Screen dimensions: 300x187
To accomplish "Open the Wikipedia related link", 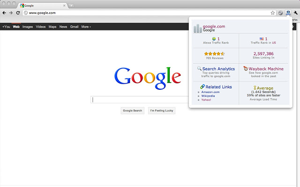I will point(209,96).
